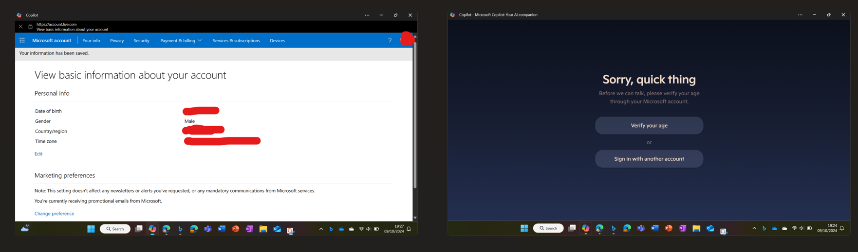
Task: Launch Word from the 19:27 taskbar
Action: pos(222,229)
